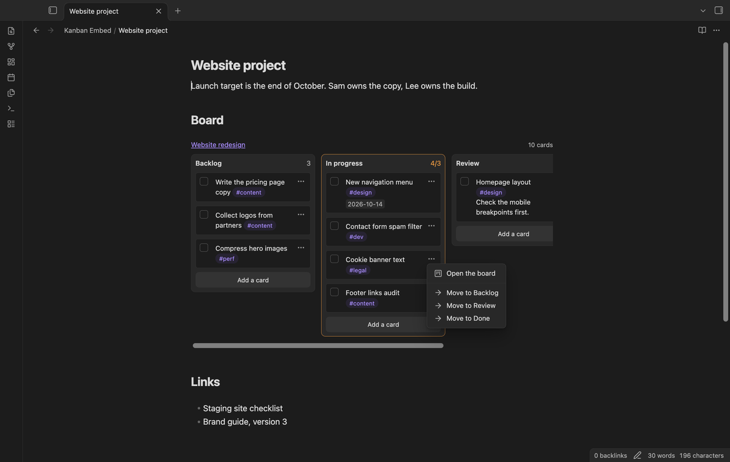Open command palette terminal icon

pos(11,108)
